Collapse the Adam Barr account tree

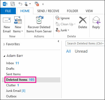pyautogui.click(x=4, y=56)
